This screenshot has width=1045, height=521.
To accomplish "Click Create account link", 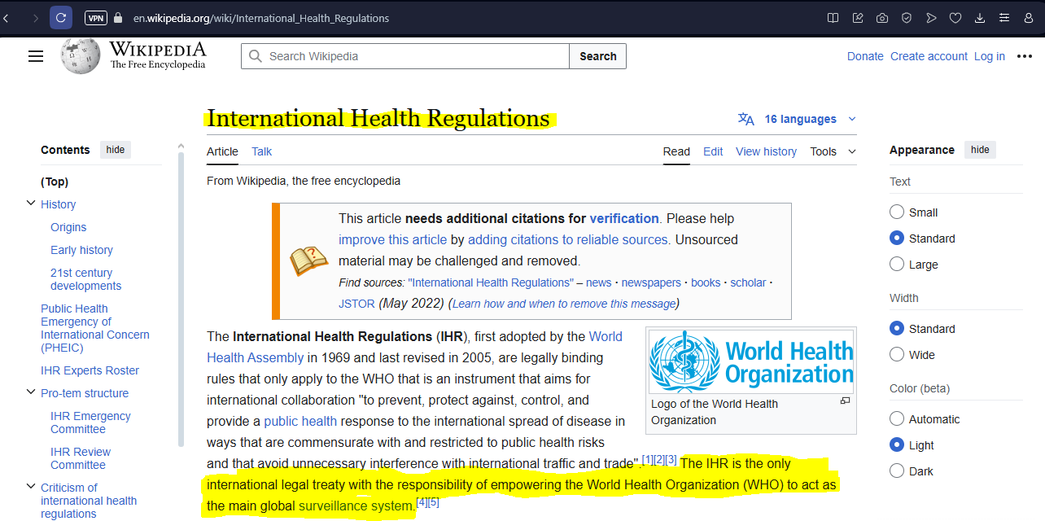I will [x=929, y=56].
